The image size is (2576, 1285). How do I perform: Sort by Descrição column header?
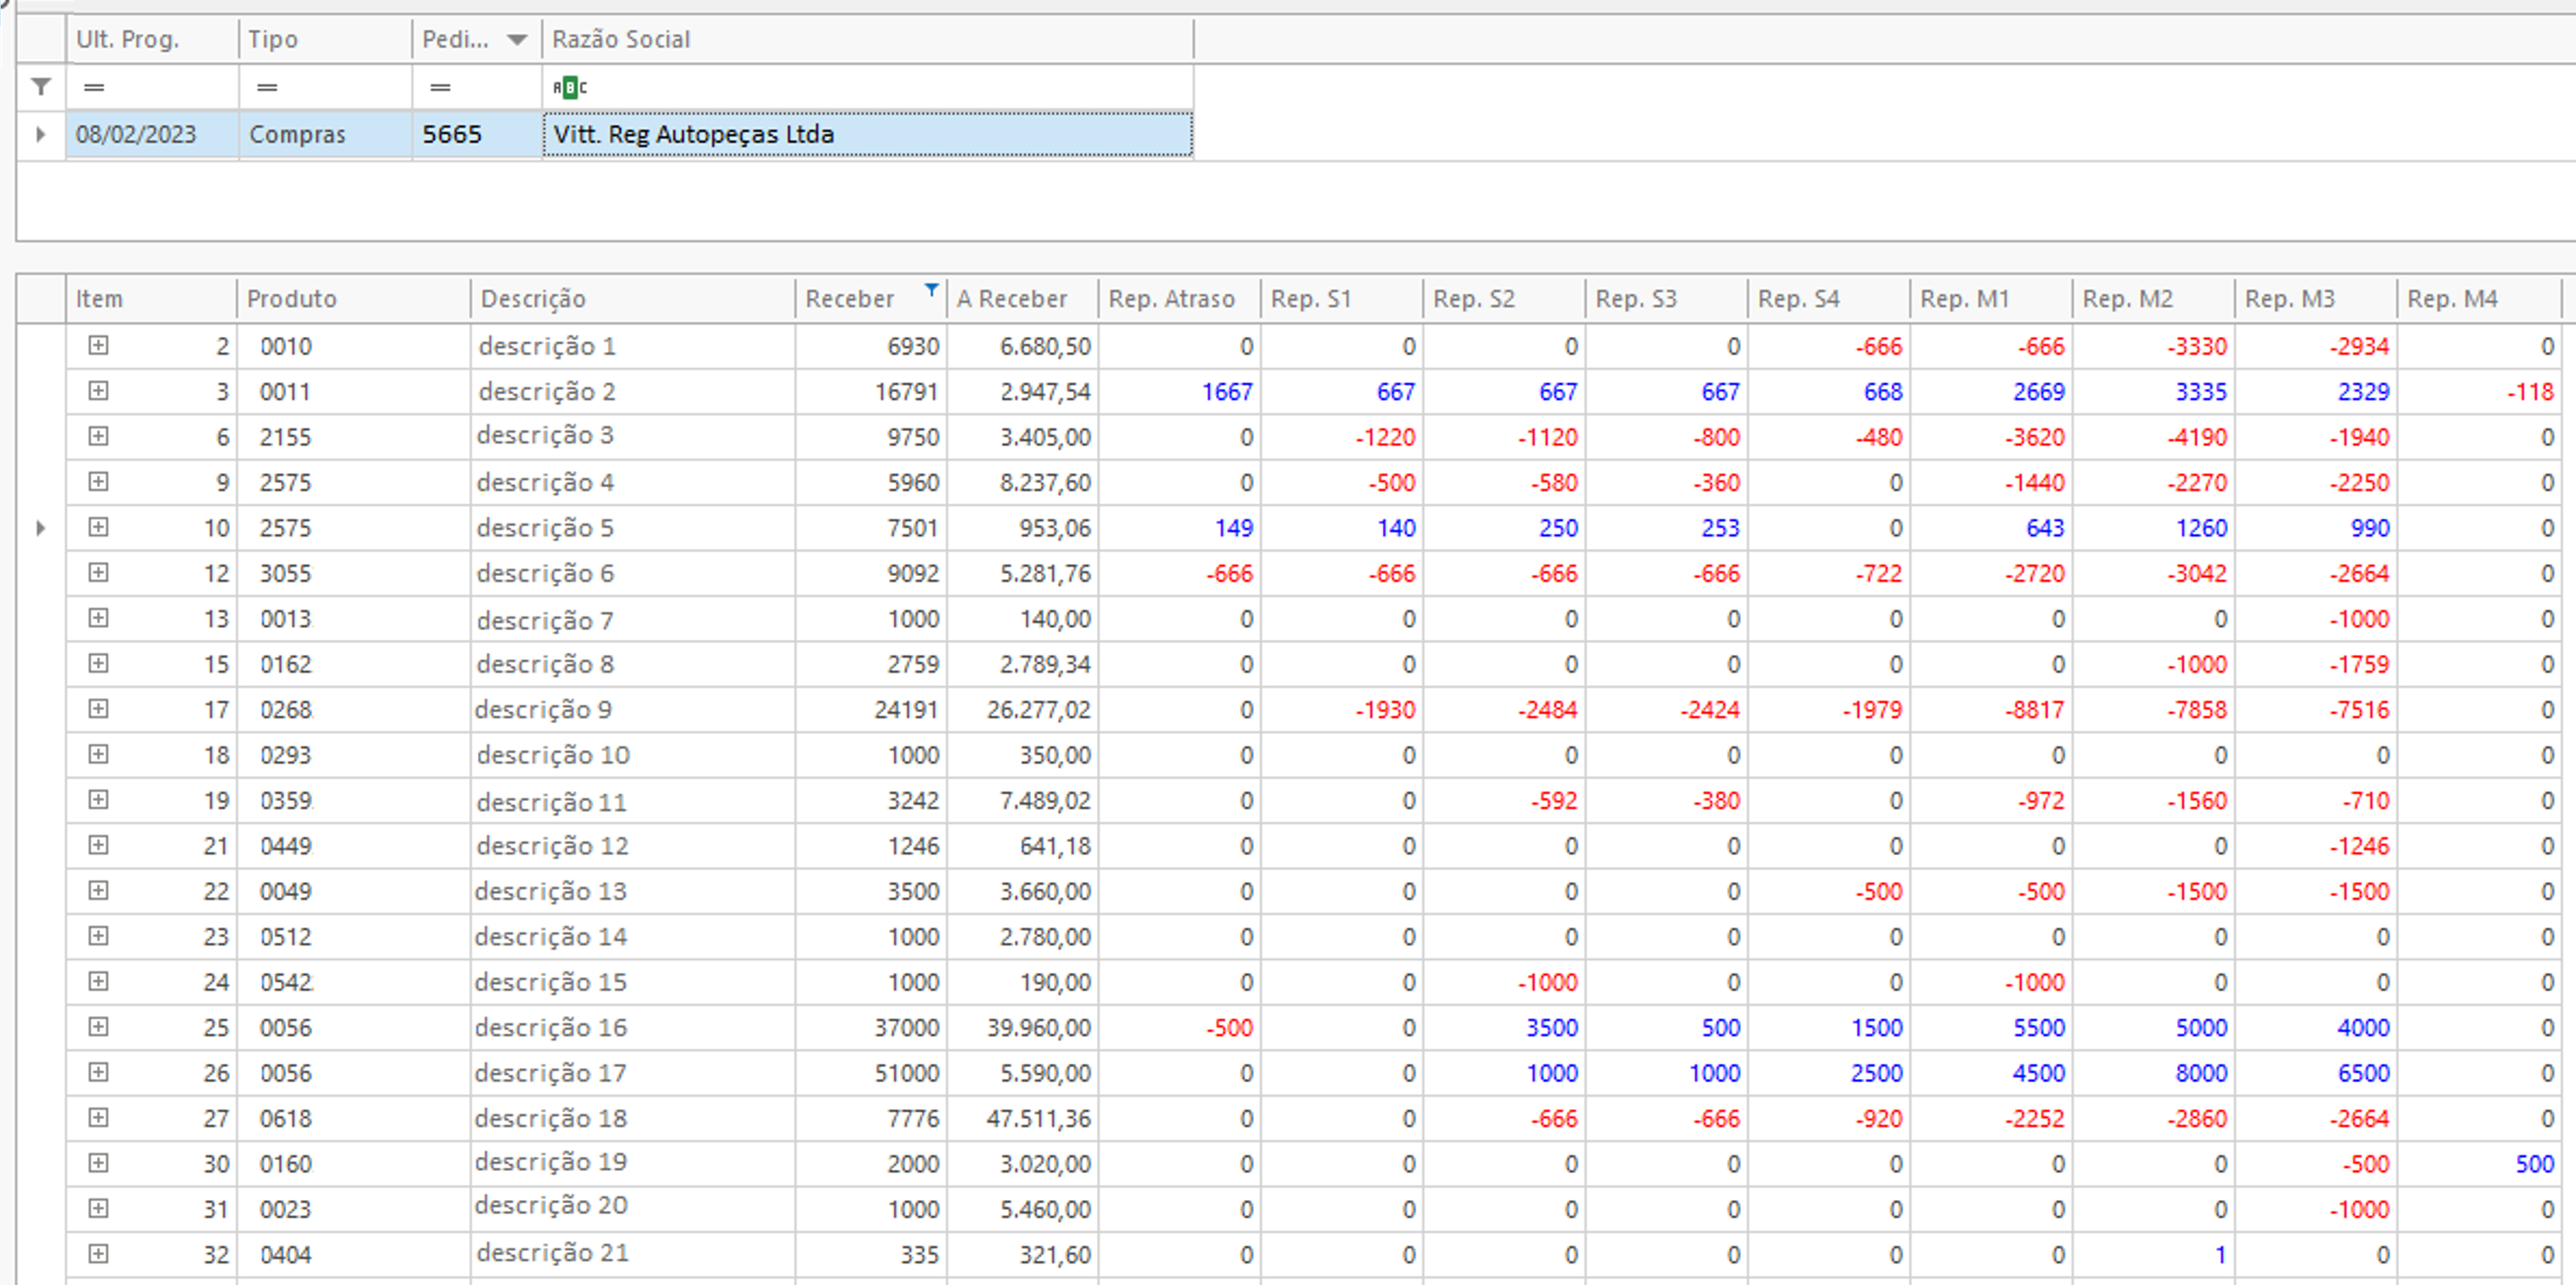tap(532, 299)
